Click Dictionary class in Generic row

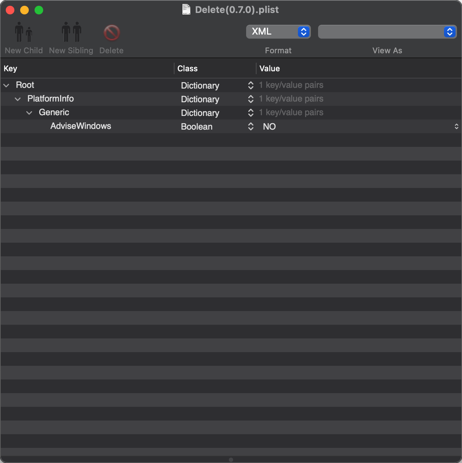tap(200, 113)
